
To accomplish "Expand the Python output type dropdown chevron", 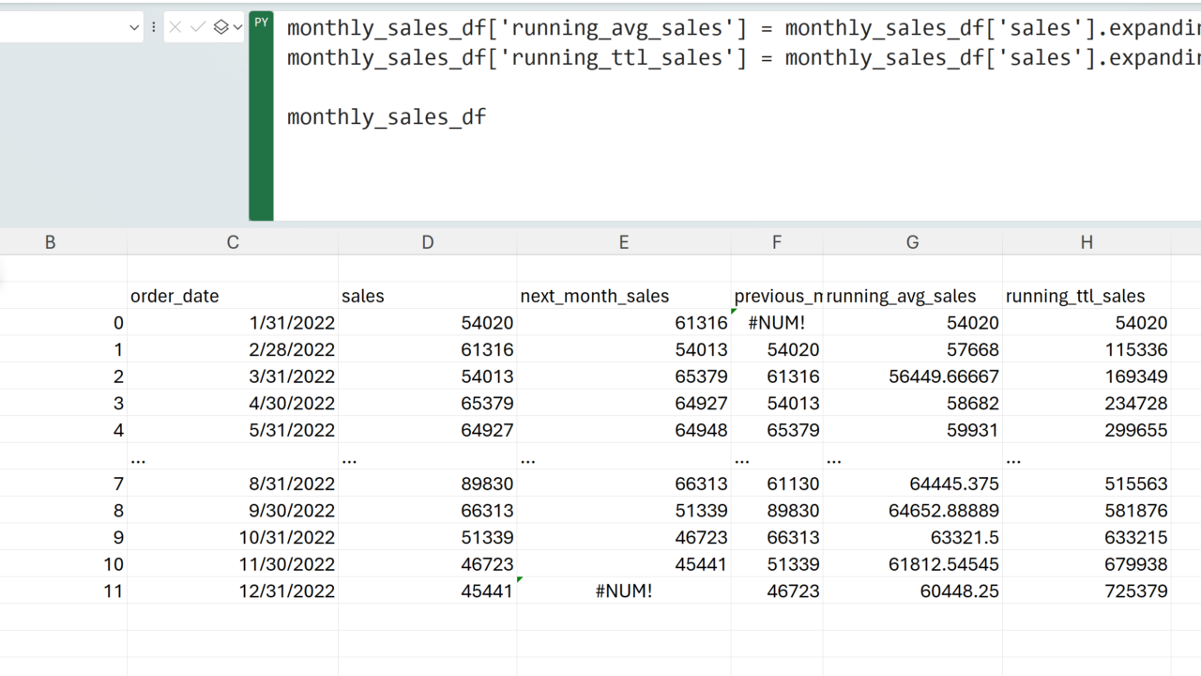I will click(237, 27).
